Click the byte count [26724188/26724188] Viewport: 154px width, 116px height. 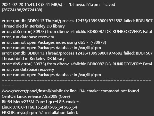click(22, 10)
